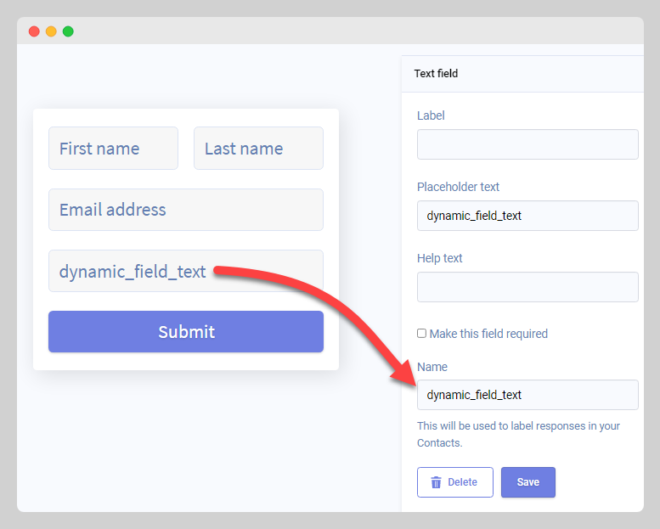The width and height of the screenshot is (660, 529).
Task: Focus the Placeholder text input box
Action: [x=527, y=216]
